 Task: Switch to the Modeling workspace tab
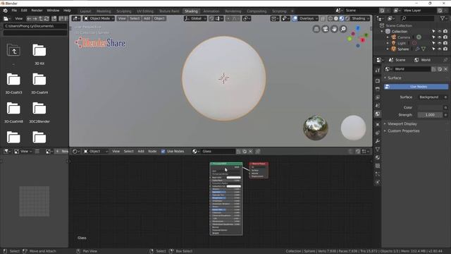pyautogui.click(x=104, y=11)
